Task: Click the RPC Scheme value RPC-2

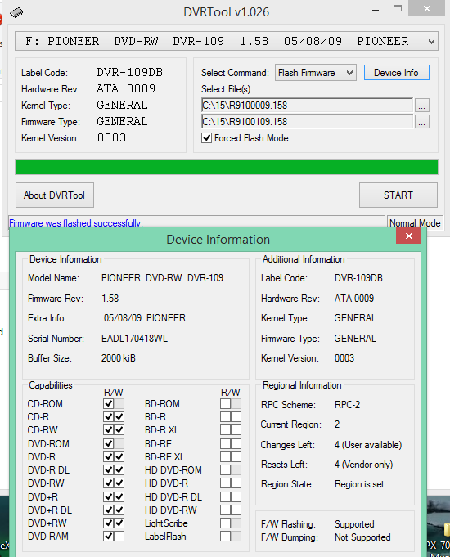Action: pyautogui.click(x=347, y=405)
